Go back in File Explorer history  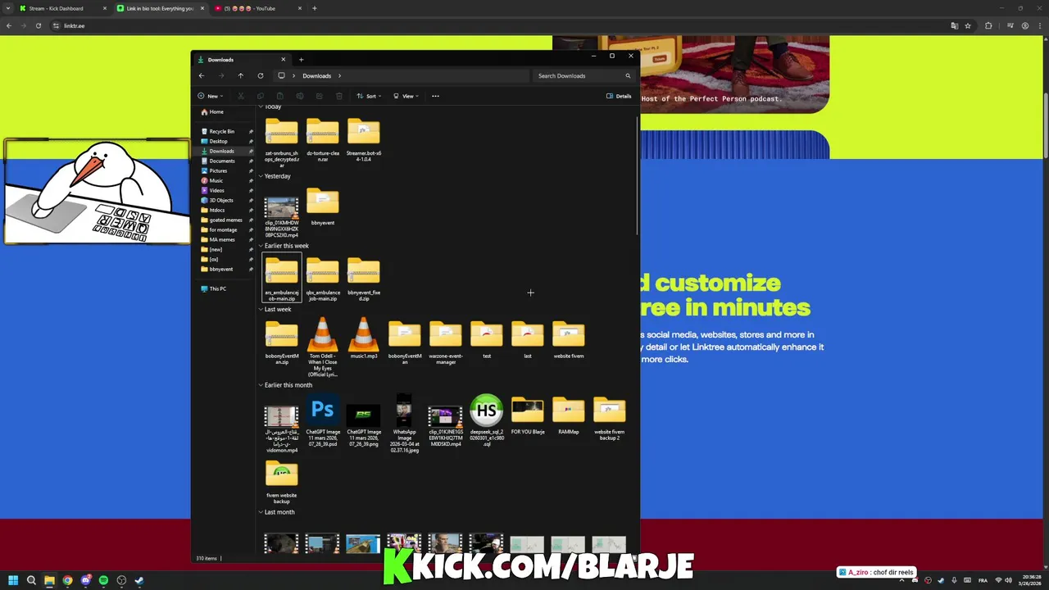pyautogui.click(x=202, y=75)
